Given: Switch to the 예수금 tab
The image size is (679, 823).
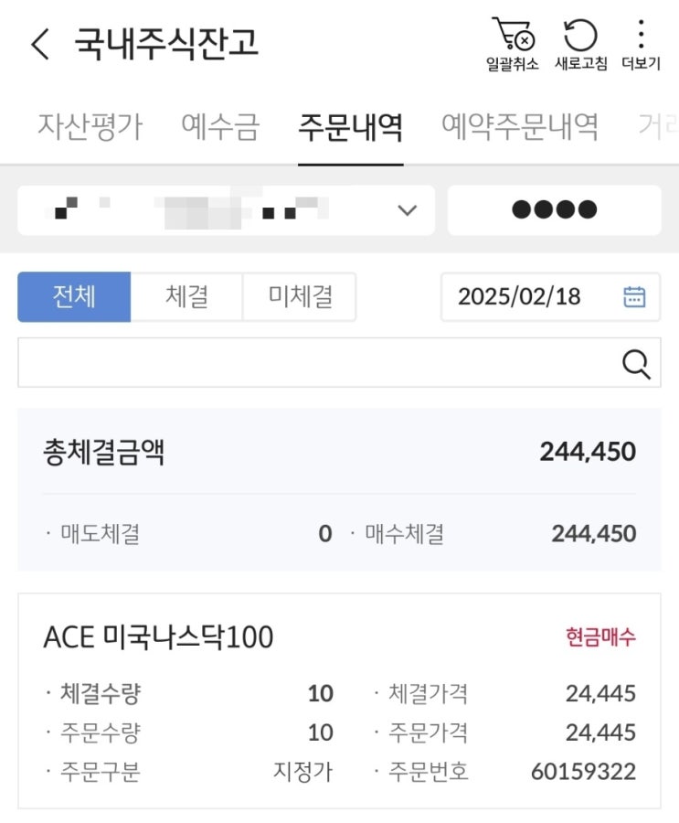Looking at the screenshot, I should pos(220,126).
